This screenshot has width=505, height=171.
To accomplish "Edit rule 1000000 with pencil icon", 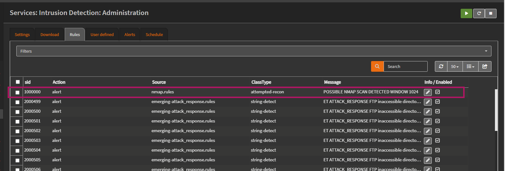I will click(x=428, y=92).
